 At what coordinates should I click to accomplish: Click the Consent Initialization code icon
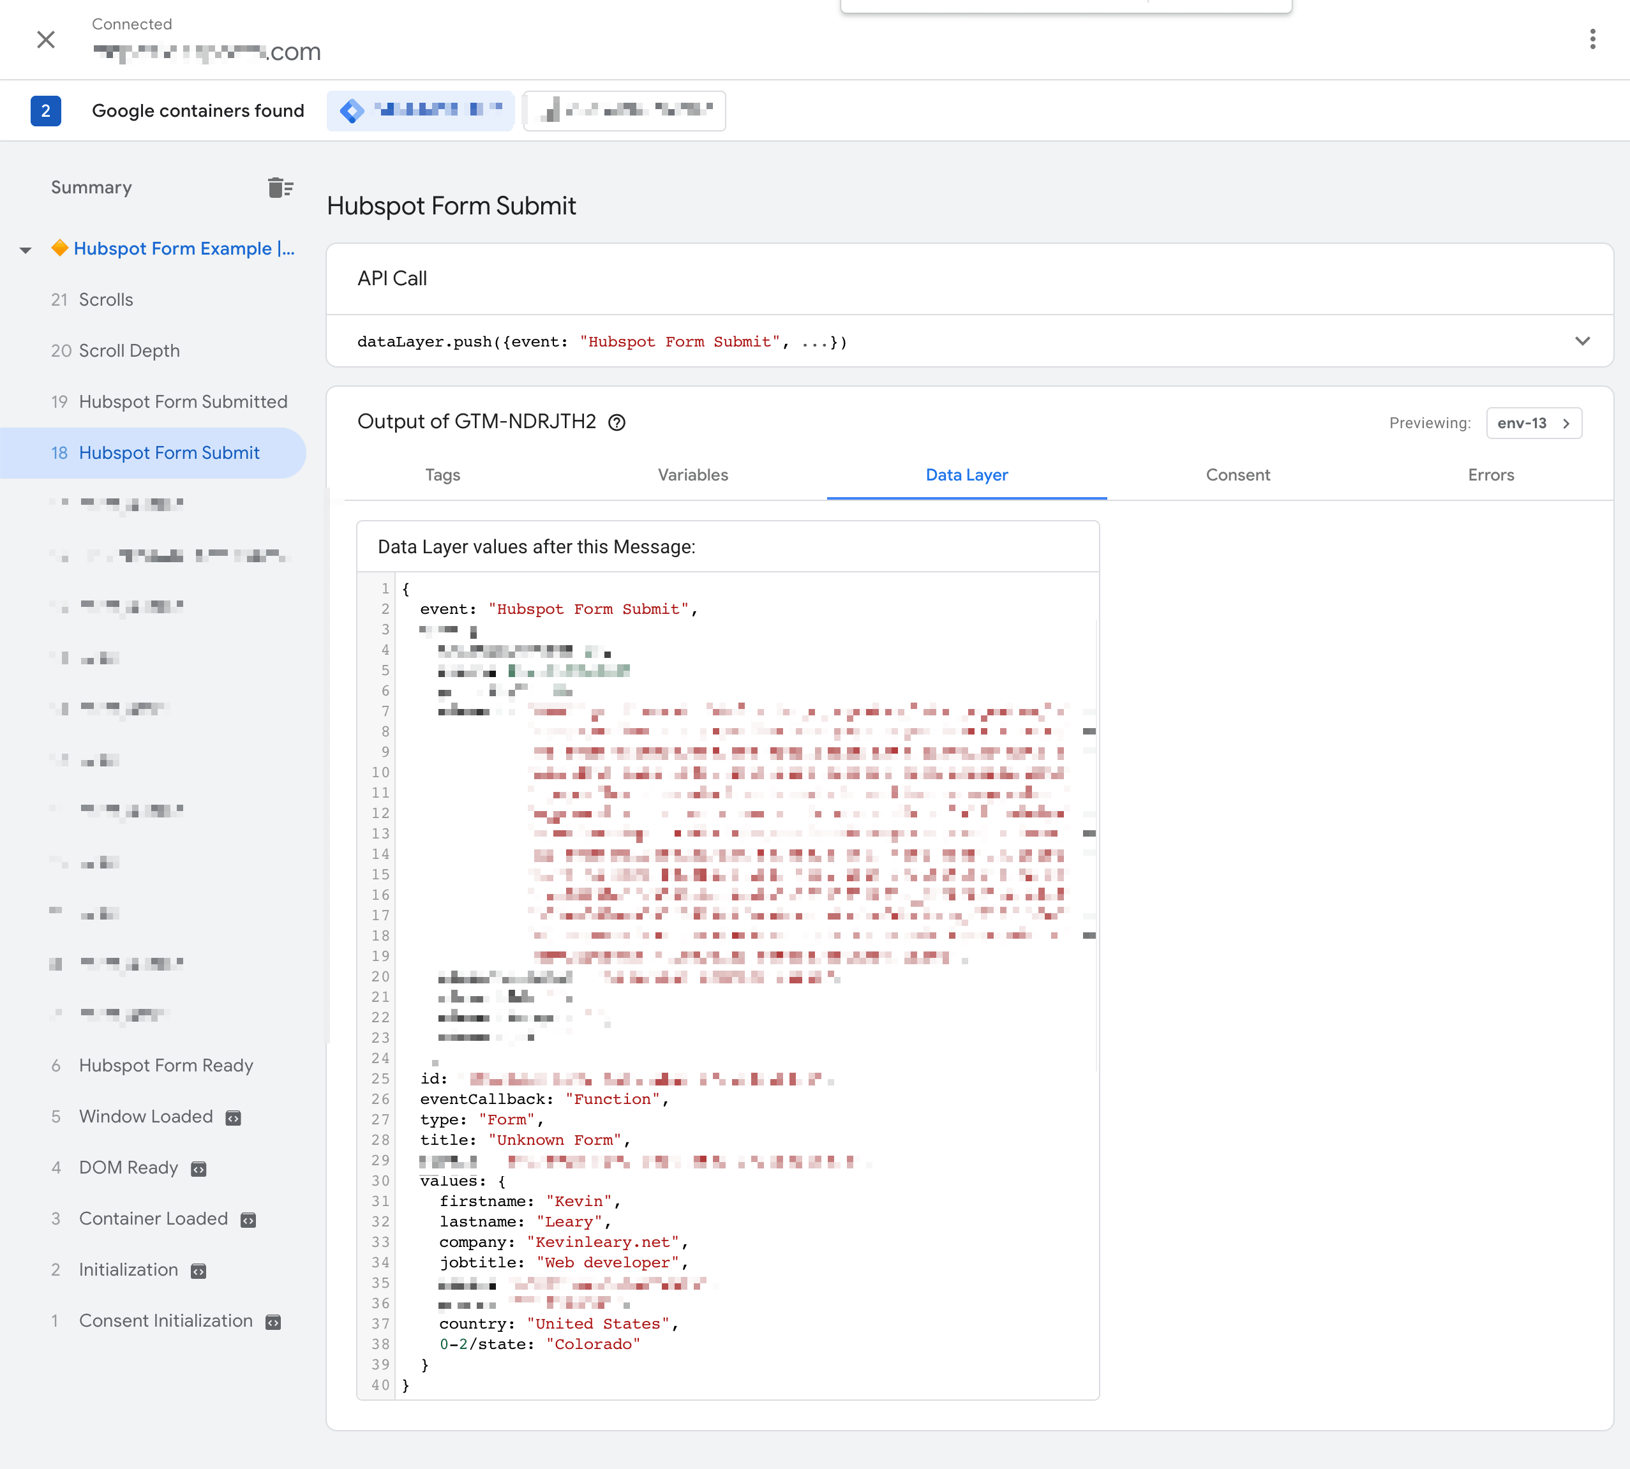(x=274, y=1322)
